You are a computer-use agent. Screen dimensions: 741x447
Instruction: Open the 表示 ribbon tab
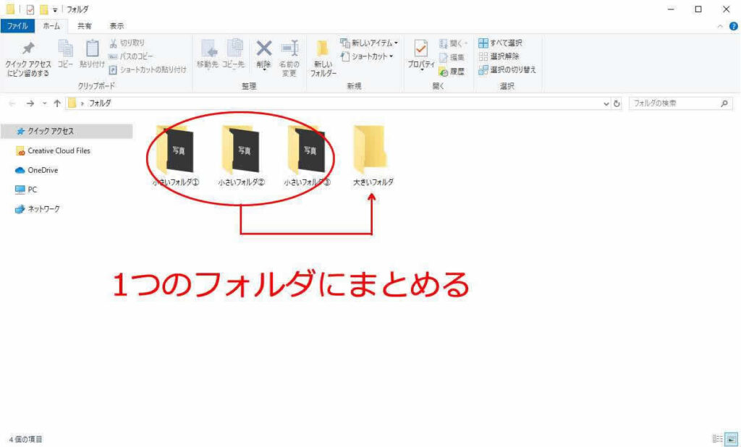[117, 25]
